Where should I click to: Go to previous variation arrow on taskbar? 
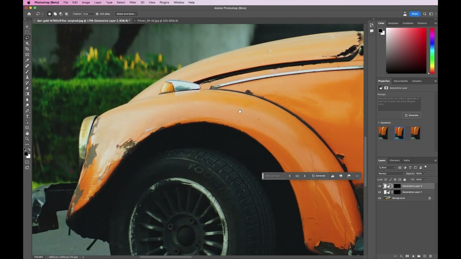click(290, 176)
